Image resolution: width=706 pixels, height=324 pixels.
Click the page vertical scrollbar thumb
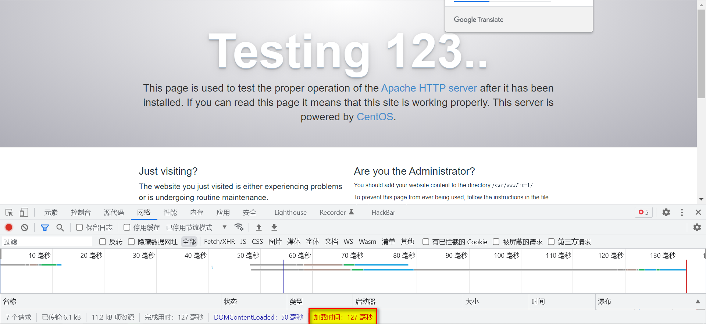pos(701,54)
